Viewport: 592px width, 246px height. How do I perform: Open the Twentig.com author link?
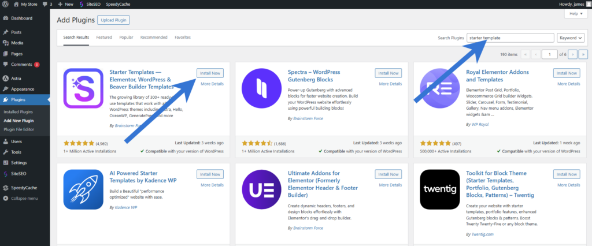[x=482, y=234]
